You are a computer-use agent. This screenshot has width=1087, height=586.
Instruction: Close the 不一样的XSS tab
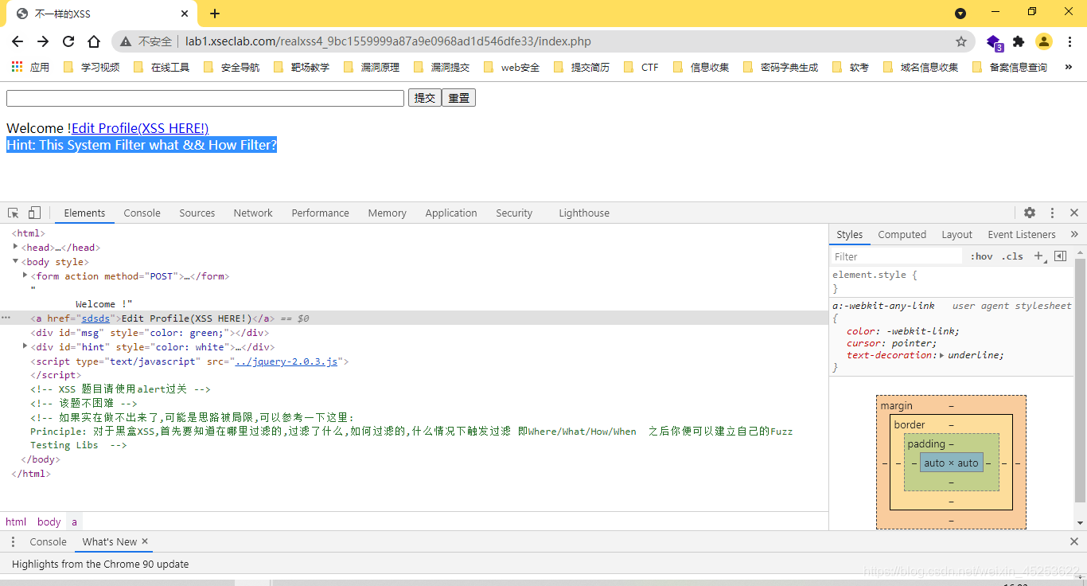coord(185,14)
